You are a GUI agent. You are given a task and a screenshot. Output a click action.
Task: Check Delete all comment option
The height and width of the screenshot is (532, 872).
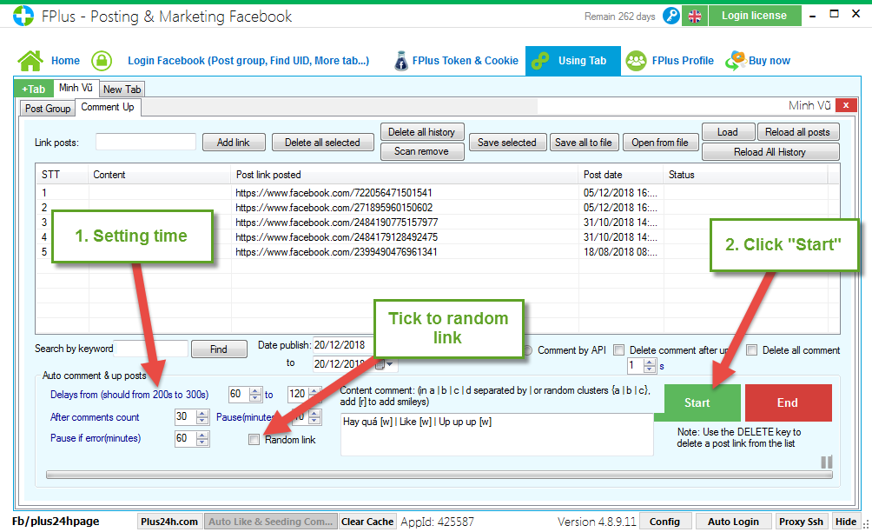pos(752,350)
